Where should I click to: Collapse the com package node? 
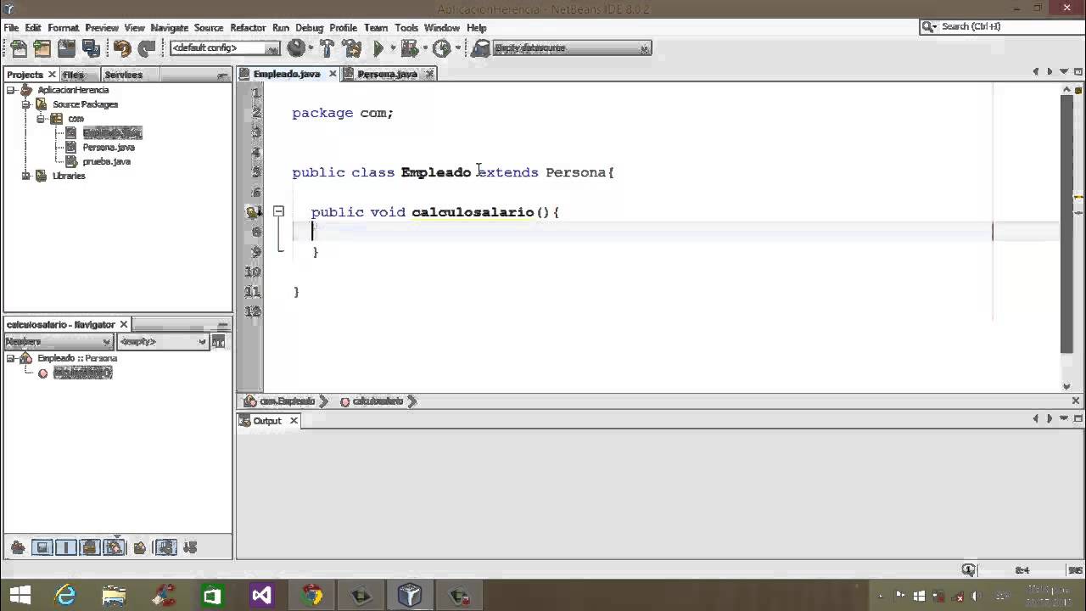coord(40,119)
